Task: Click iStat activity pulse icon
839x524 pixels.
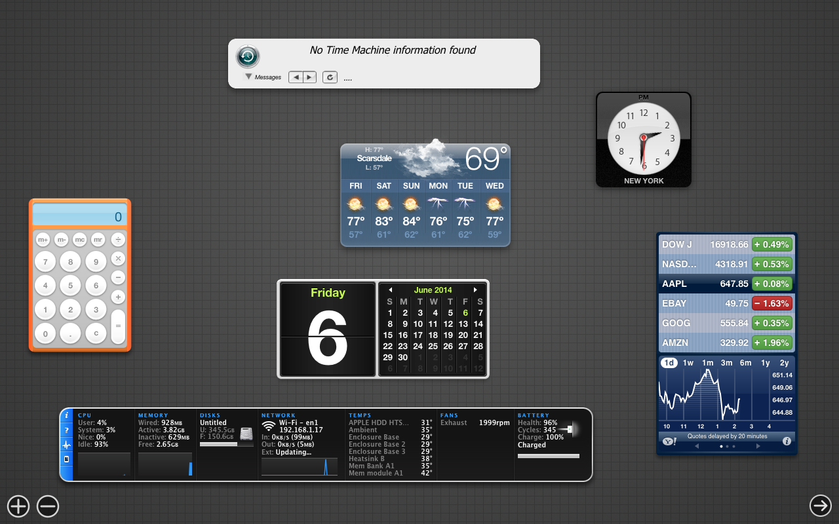Action: pyautogui.click(x=66, y=445)
